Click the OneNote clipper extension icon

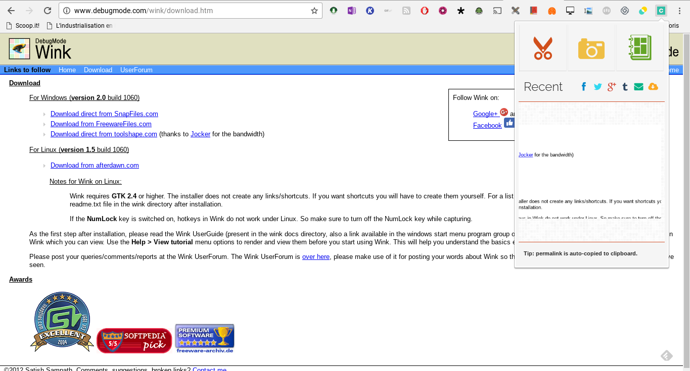pyautogui.click(x=352, y=11)
